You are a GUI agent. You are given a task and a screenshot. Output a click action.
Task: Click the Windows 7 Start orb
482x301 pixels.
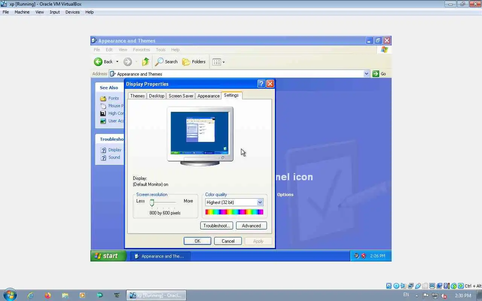[10, 295]
